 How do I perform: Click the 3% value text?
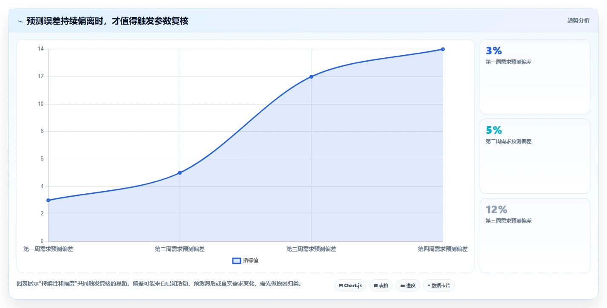point(494,51)
